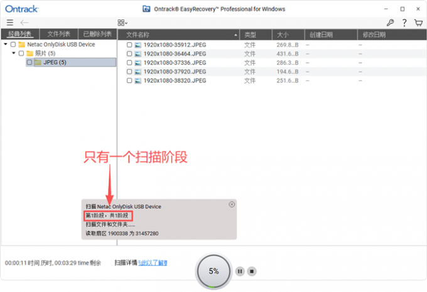Click size value 431.6..B
The image size is (427, 292).
point(288,53)
